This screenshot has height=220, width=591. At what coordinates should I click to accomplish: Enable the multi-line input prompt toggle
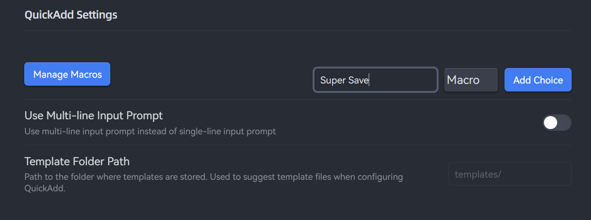557,123
